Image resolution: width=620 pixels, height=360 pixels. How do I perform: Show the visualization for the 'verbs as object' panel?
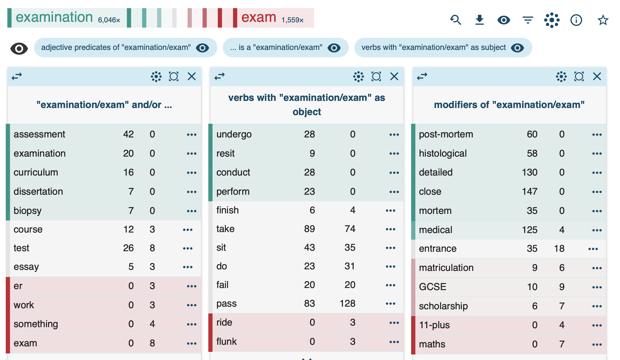click(358, 76)
